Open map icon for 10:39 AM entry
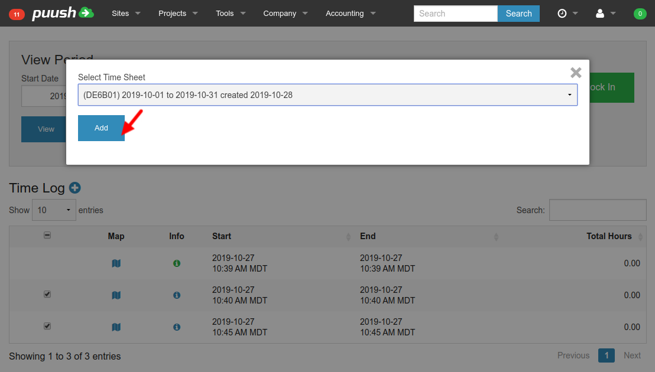This screenshot has height=372, width=655. pyautogui.click(x=116, y=263)
